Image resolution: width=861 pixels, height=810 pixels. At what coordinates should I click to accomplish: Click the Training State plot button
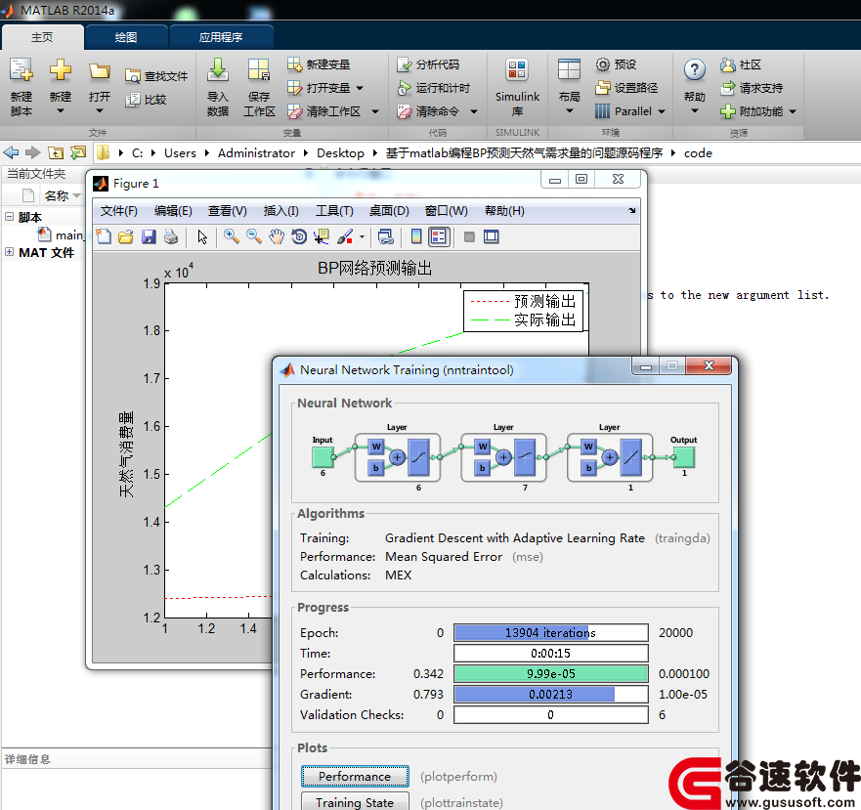[355, 802]
